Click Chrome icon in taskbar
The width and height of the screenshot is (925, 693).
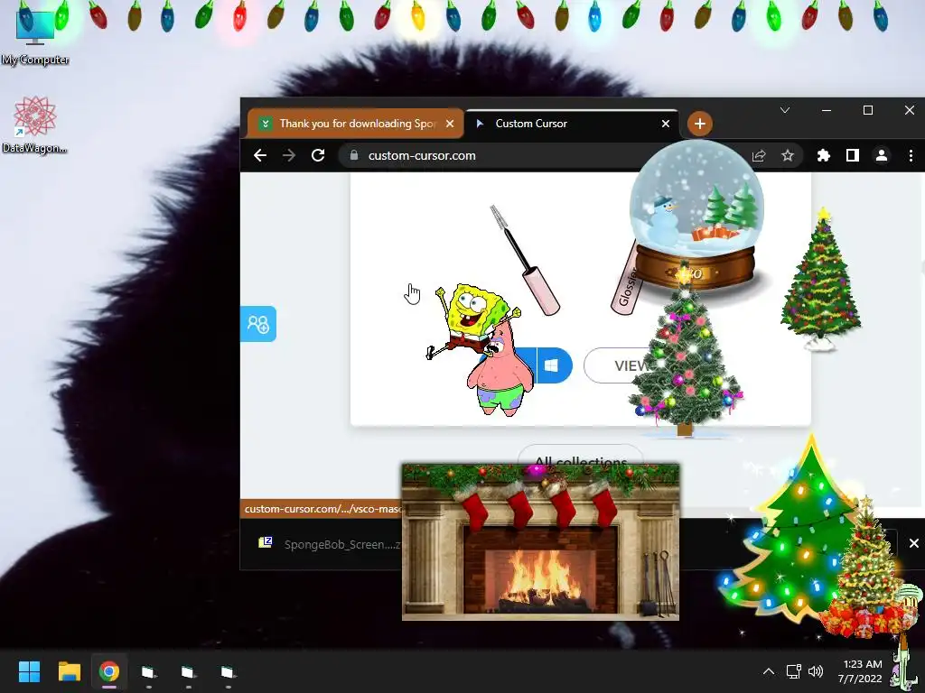109,671
